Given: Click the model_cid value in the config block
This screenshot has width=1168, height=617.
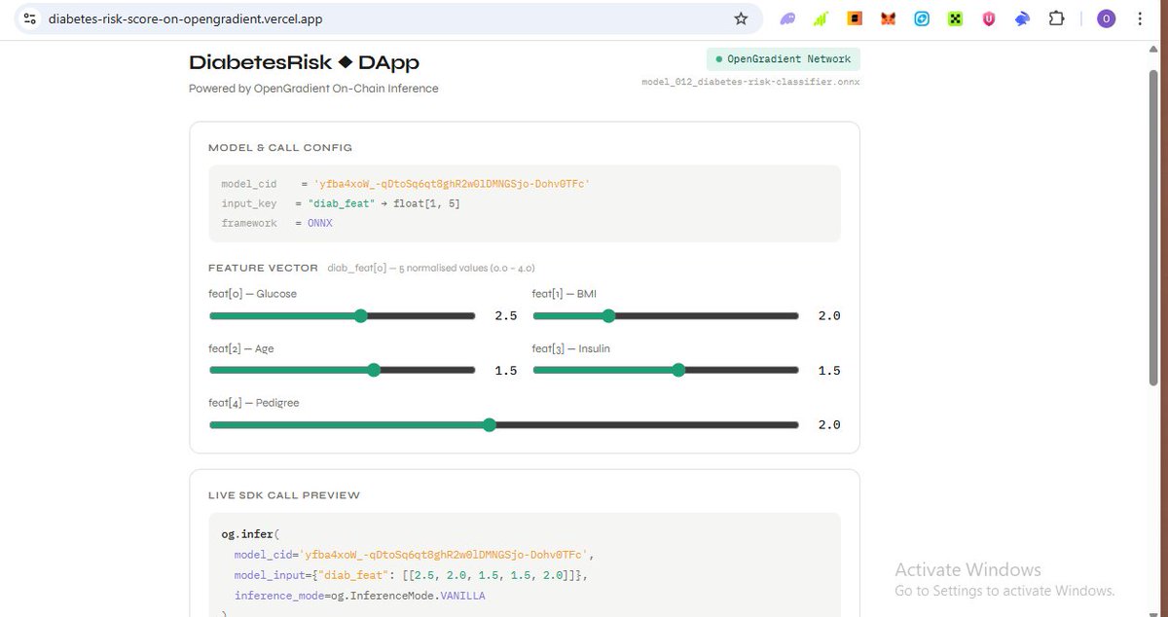Looking at the screenshot, I should (452, 184).
